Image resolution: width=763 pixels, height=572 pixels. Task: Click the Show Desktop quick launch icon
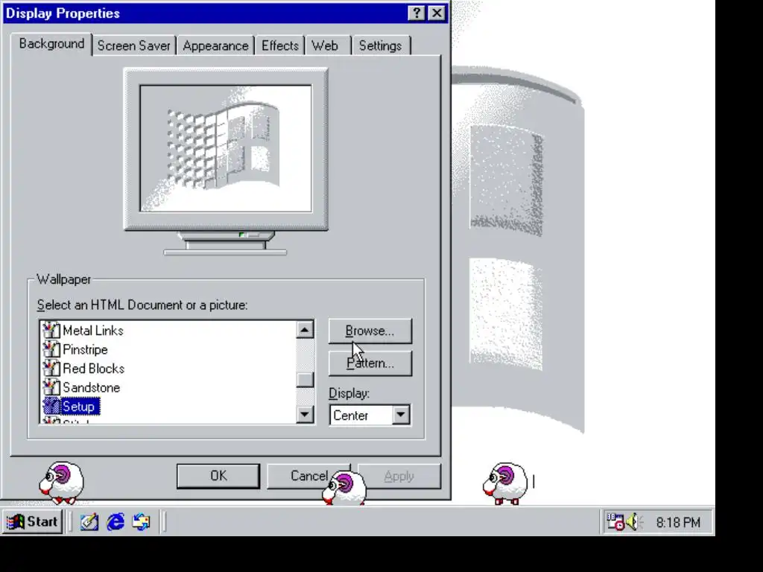tap(89, 522)
